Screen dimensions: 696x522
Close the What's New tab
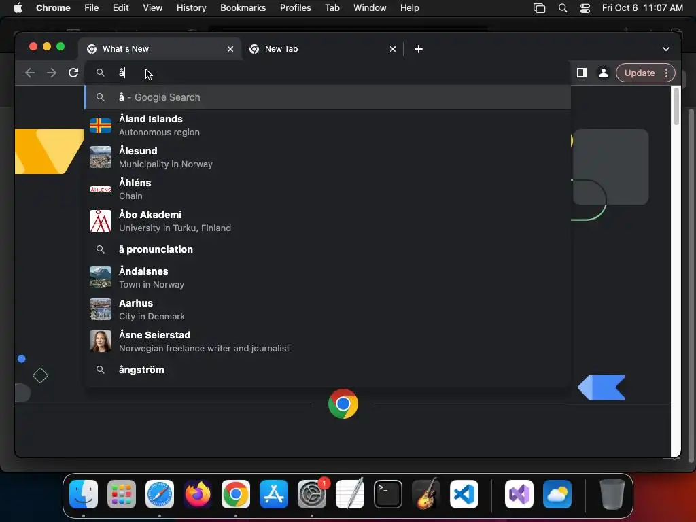pyautogui.click(x=230, y=49)
